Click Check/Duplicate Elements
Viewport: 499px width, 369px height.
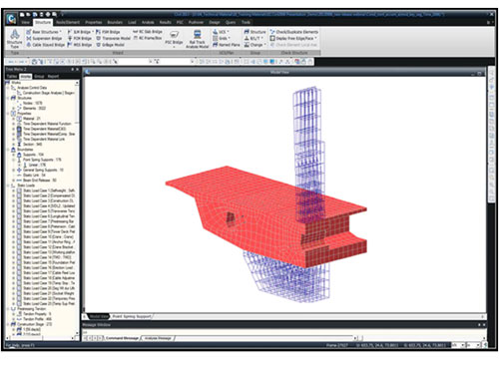pos(294,32)
